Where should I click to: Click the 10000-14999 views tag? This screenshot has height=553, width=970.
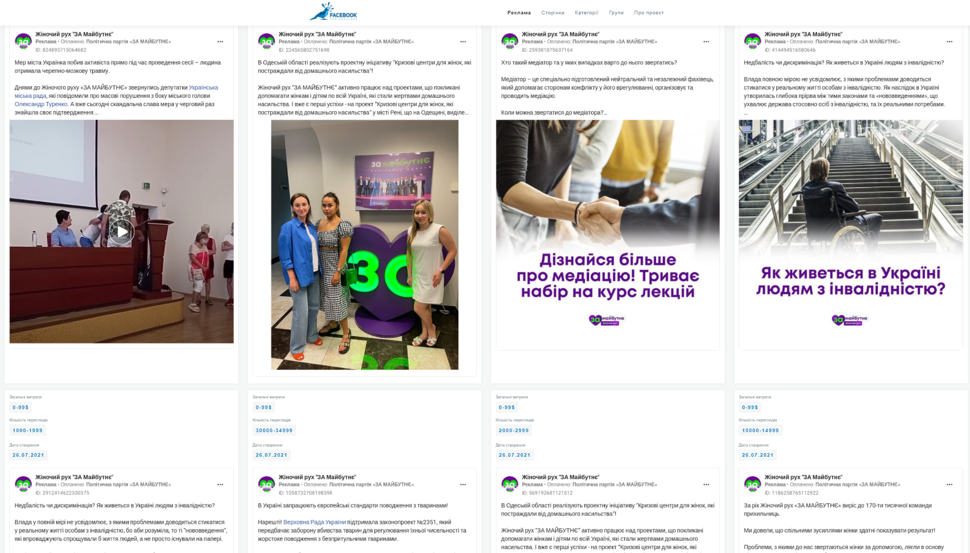pos(761,431)
